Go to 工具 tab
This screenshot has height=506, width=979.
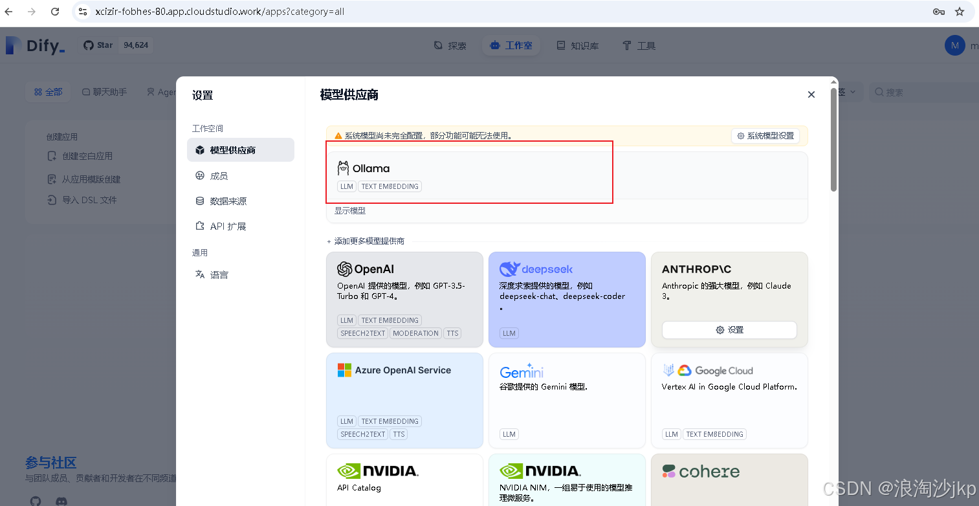point(639,45)
